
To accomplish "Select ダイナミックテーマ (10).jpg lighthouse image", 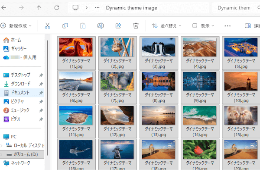I will (241, 87).
